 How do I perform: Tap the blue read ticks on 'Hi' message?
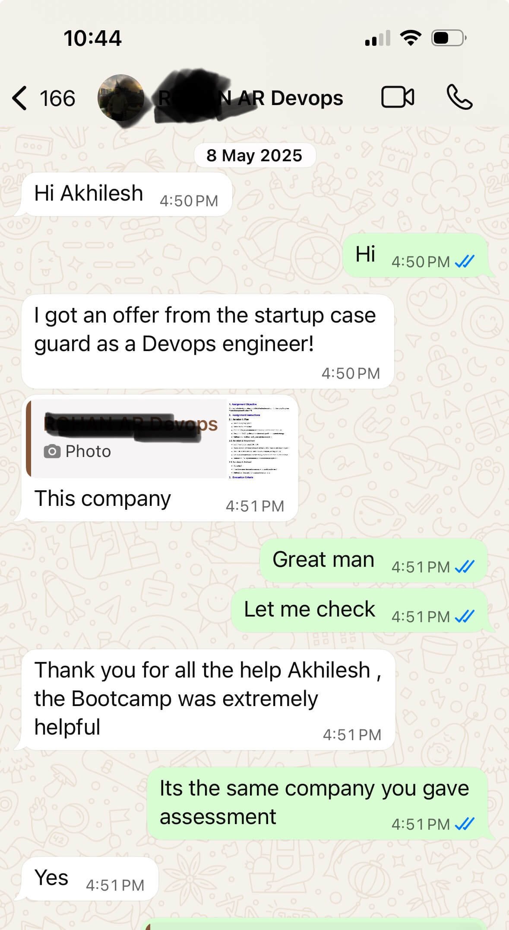tap(465, 262)
